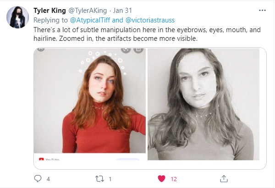Click the YouTube logo in left image
Screen dimensions: 275x188
41,158
